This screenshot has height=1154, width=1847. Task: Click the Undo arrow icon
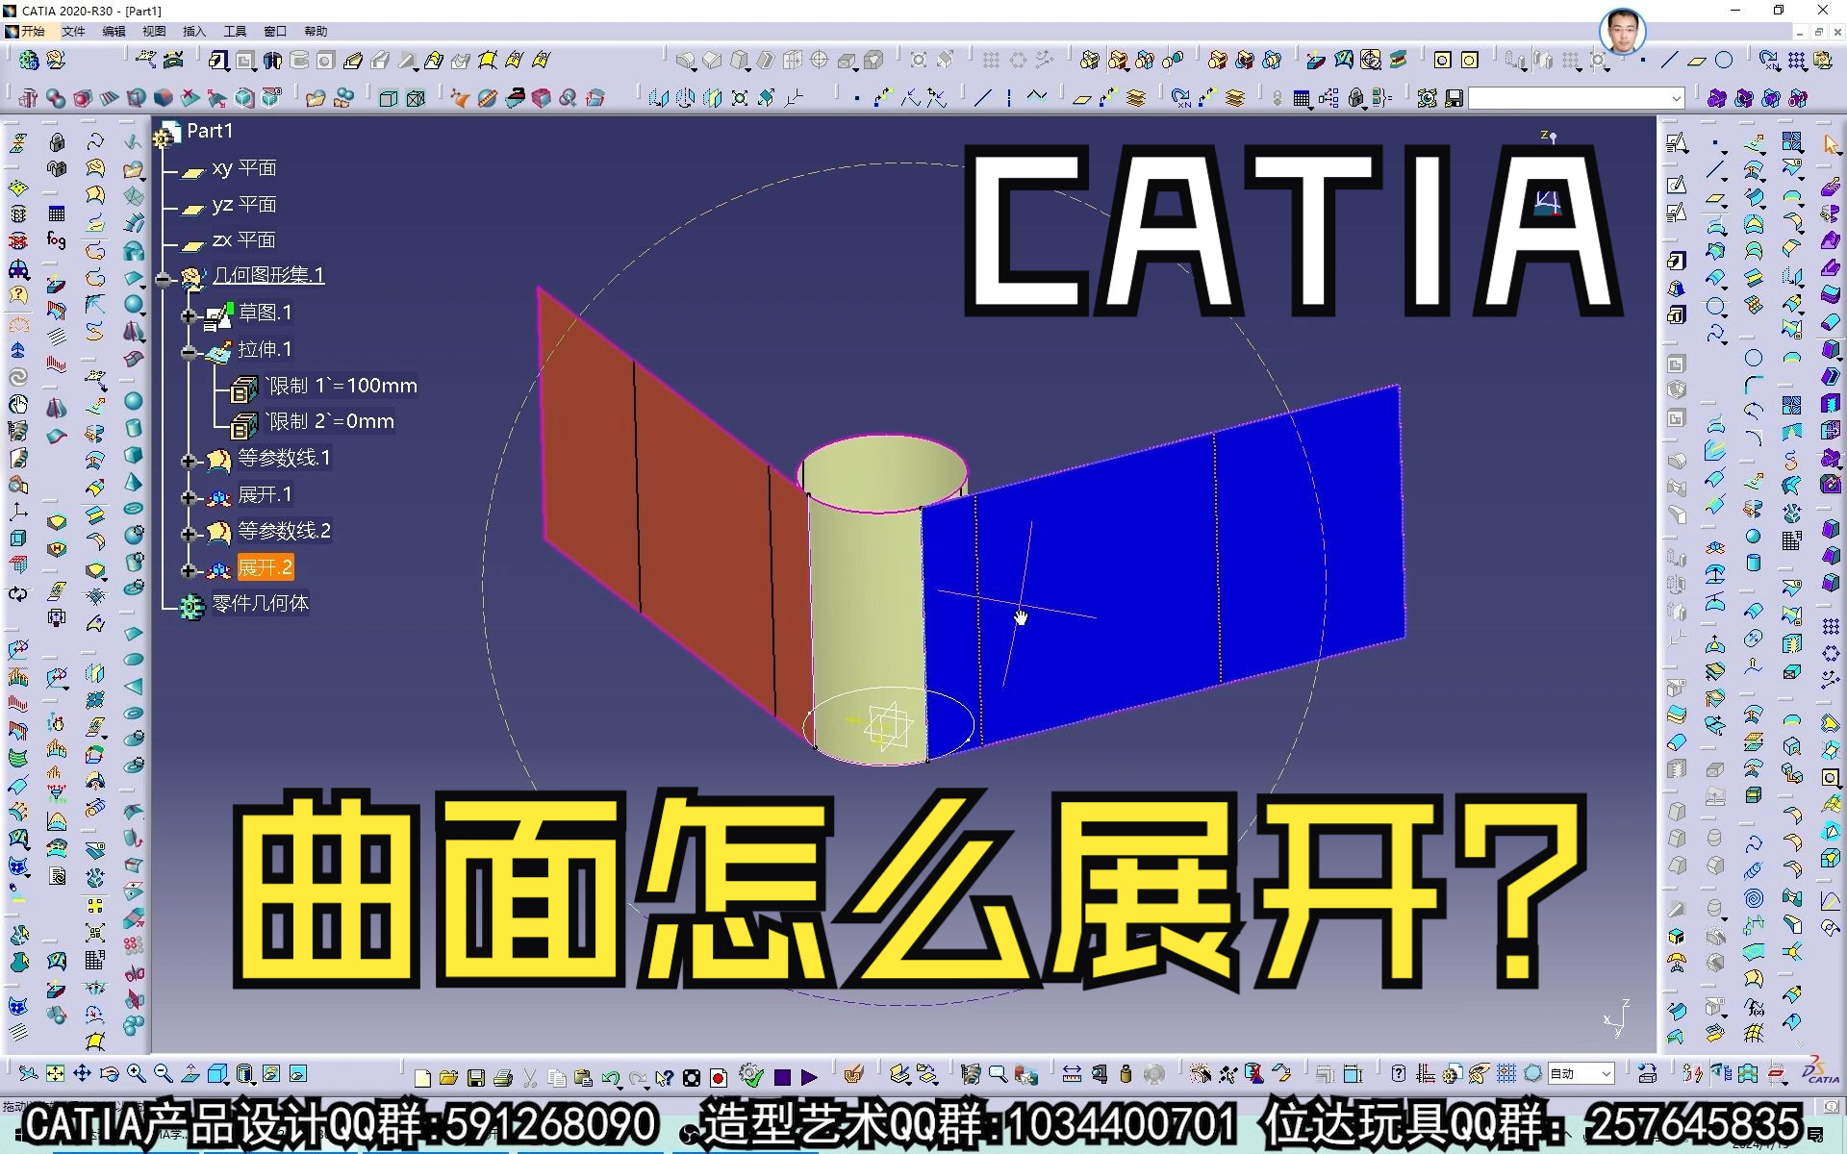611,1077
